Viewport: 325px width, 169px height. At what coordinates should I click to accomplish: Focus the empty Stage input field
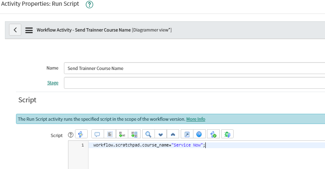pos(194,83)
